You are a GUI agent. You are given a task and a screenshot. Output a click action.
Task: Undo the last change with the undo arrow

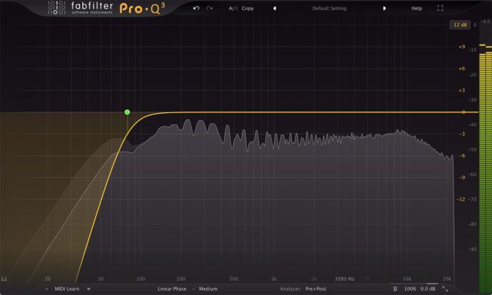point(196,8)
